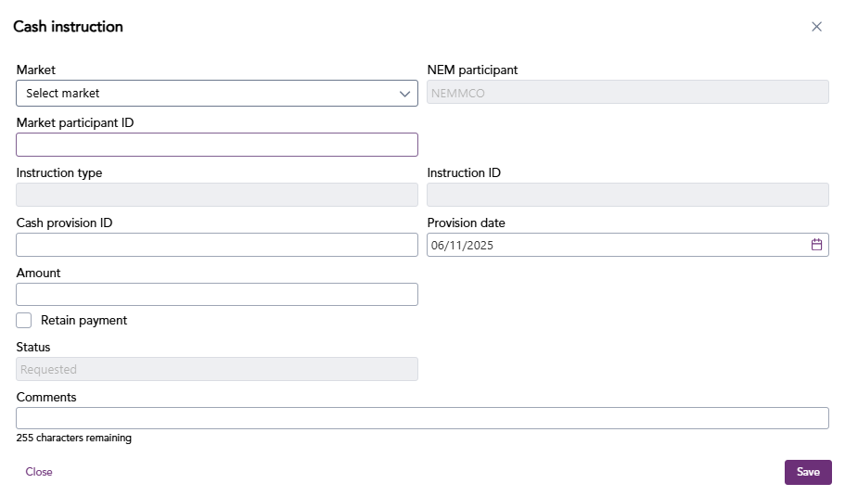Click into the Cash provision ID box
Image resolution: width=845 pixels, height=496 pixels.
click(217, 245)
